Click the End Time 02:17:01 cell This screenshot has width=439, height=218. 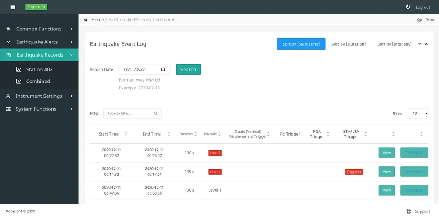[x=154, y=172]
